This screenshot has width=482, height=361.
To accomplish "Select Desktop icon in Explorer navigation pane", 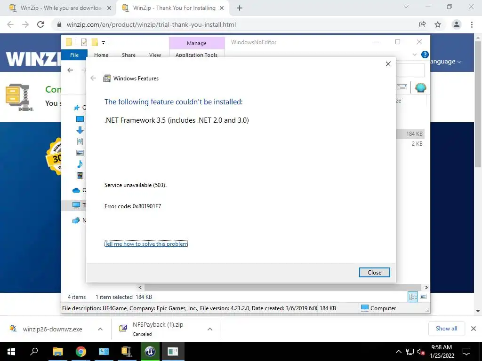I will pos(80,119).
